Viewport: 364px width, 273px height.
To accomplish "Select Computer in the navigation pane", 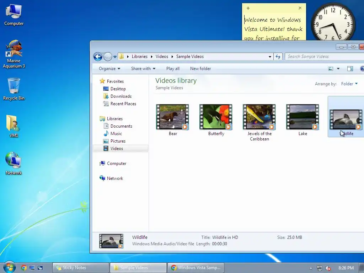I will coord(117,164).
